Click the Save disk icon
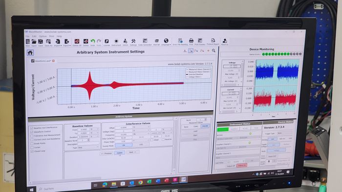The height and width of the screenshot is (192, 342). tap(41, 41)
